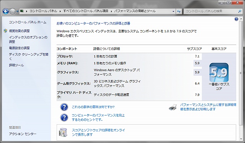Expand the arrow after コントロール パネル breadcrumb

click(x=60, y=11)
